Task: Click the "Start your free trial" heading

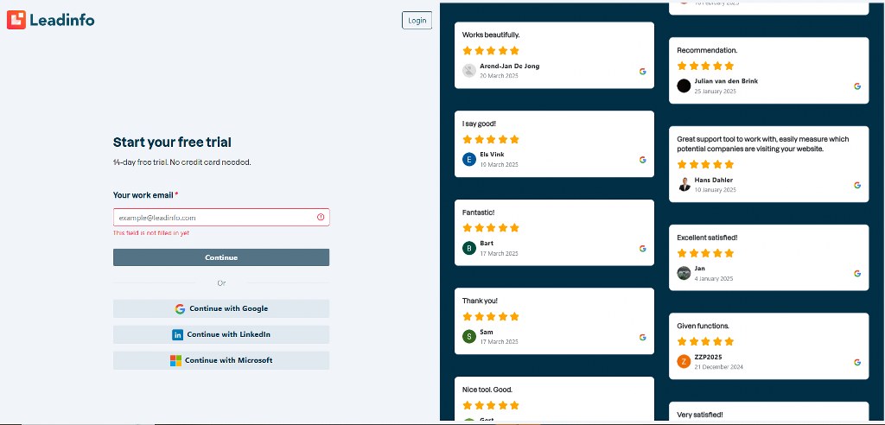Action: tap(172, 143)
